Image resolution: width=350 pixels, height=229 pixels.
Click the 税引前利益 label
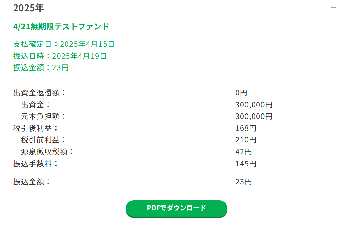point(44,140)
